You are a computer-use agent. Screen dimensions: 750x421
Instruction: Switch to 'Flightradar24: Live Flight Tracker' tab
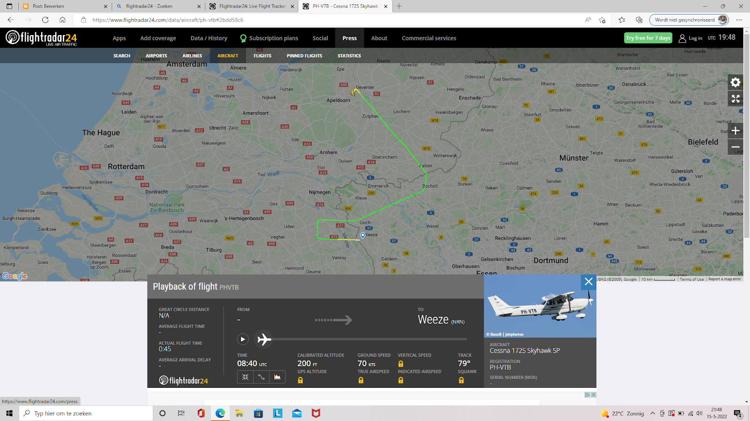[252, 6]
